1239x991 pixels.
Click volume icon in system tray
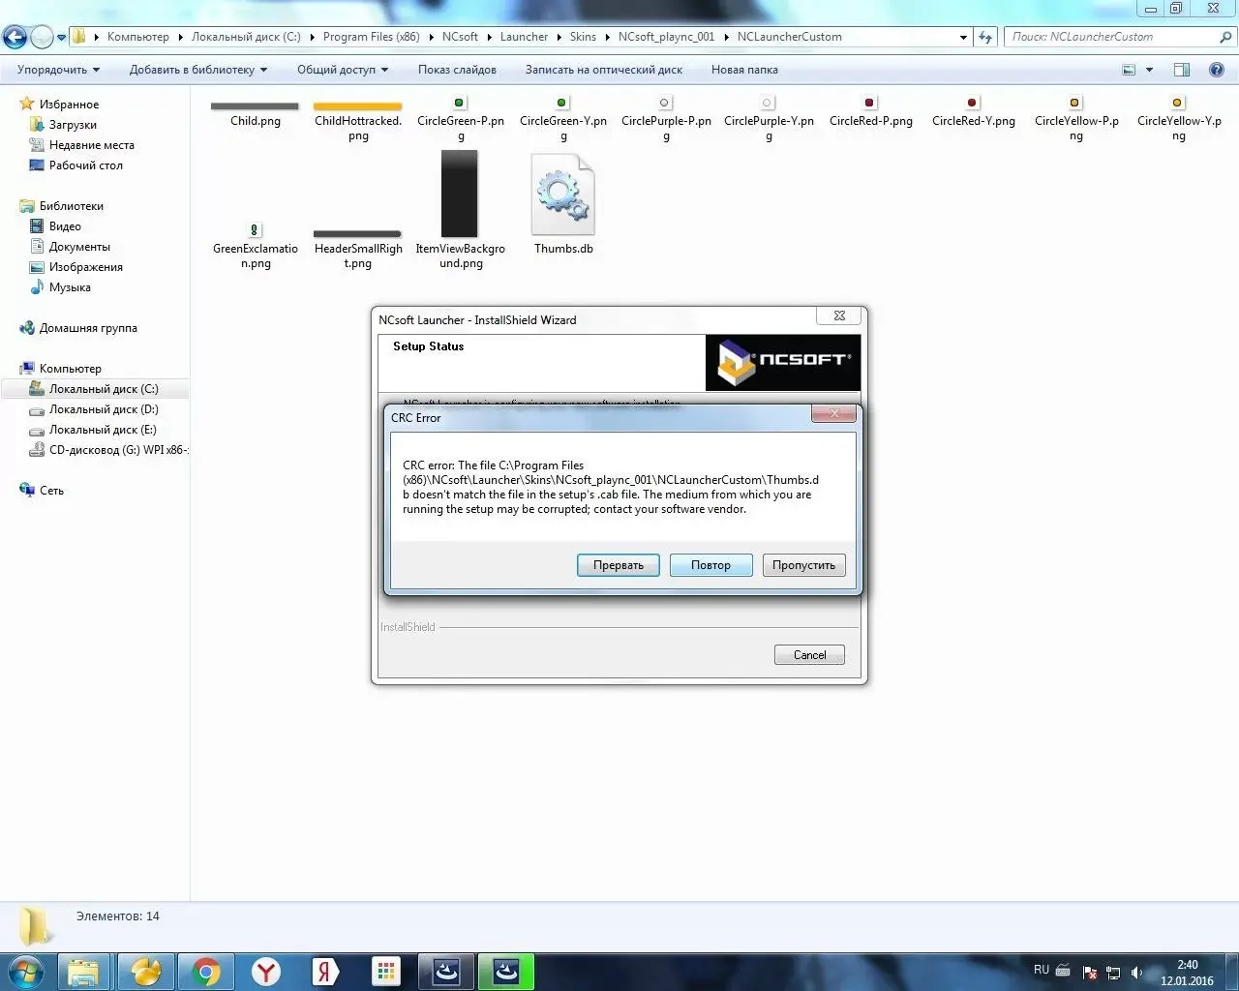[x=1136, y=973]
